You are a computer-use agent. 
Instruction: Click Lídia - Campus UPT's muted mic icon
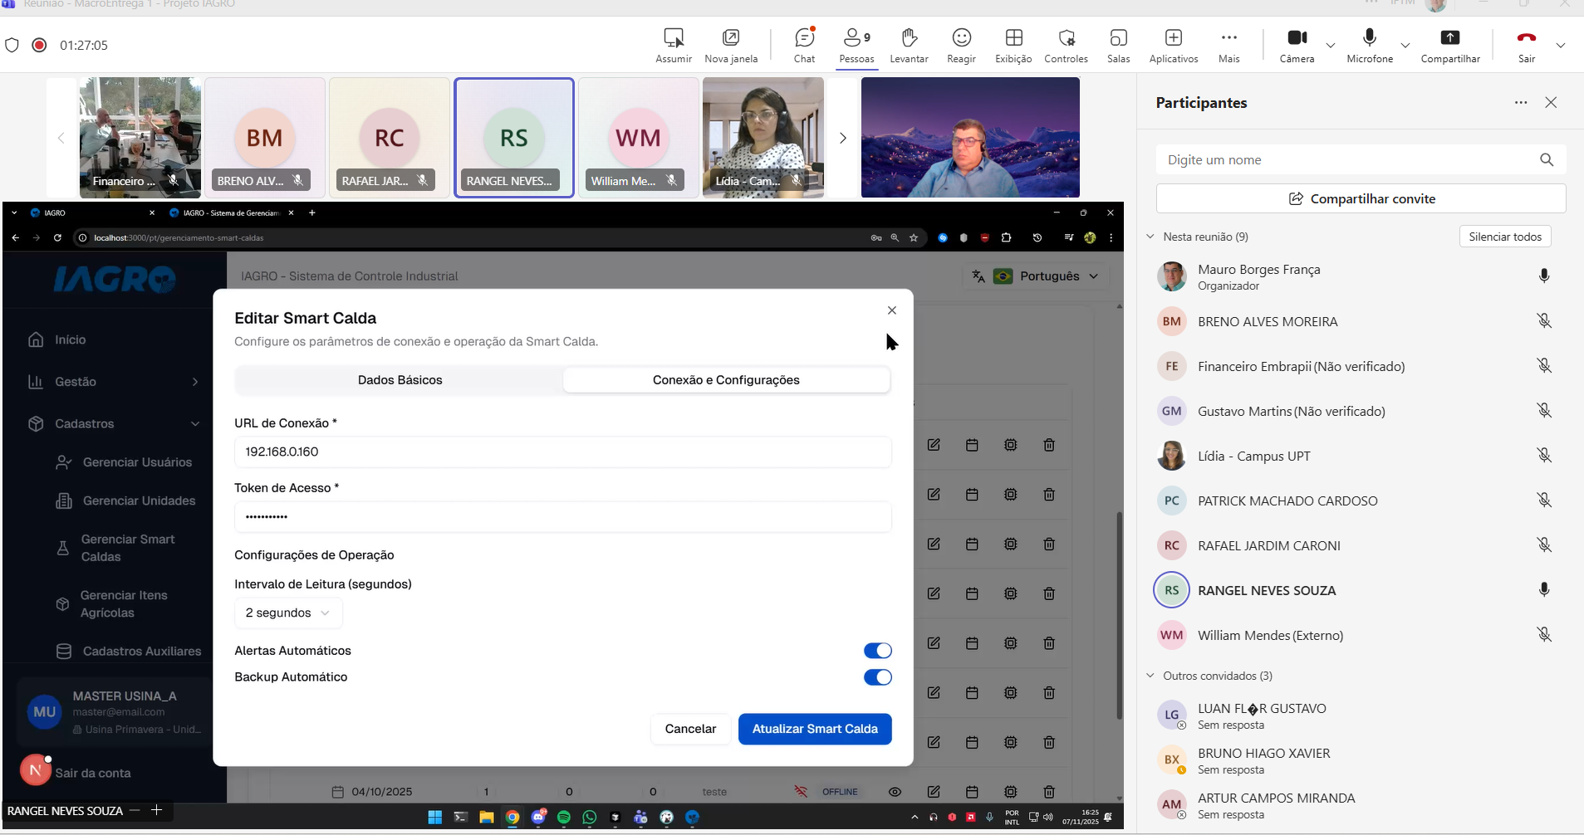[1544, 455]
